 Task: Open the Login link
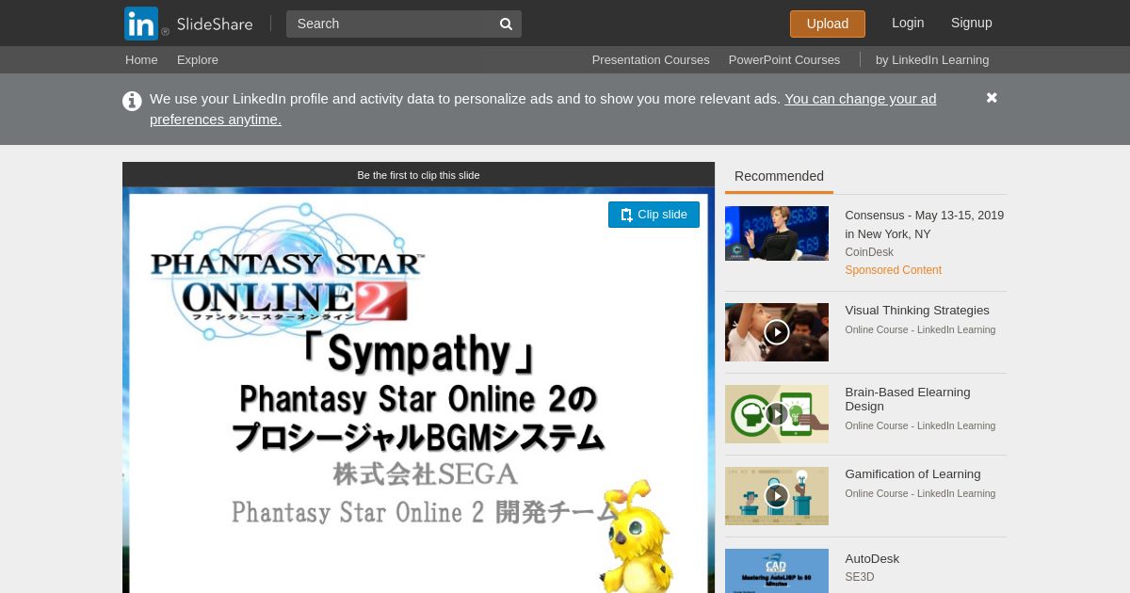coord(908,23)
